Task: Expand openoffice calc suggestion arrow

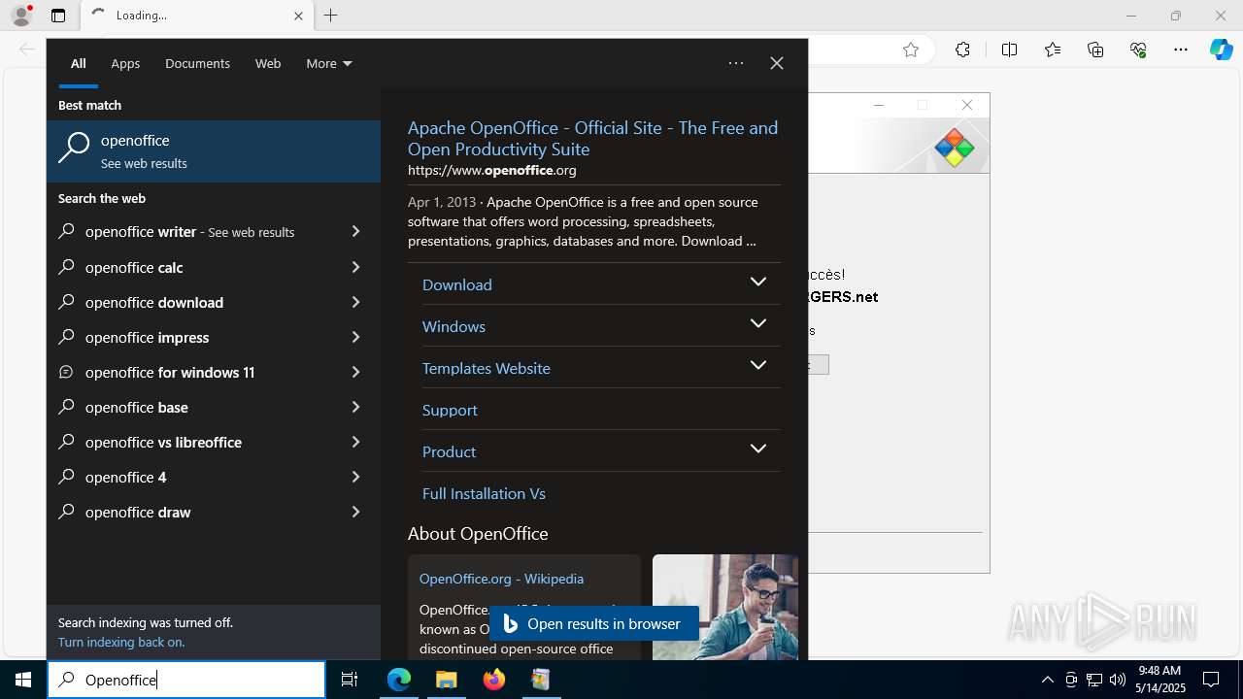Action: point(355,267)
